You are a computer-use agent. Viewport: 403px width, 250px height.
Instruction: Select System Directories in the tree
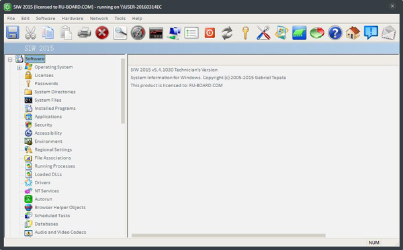coord(55,92)
